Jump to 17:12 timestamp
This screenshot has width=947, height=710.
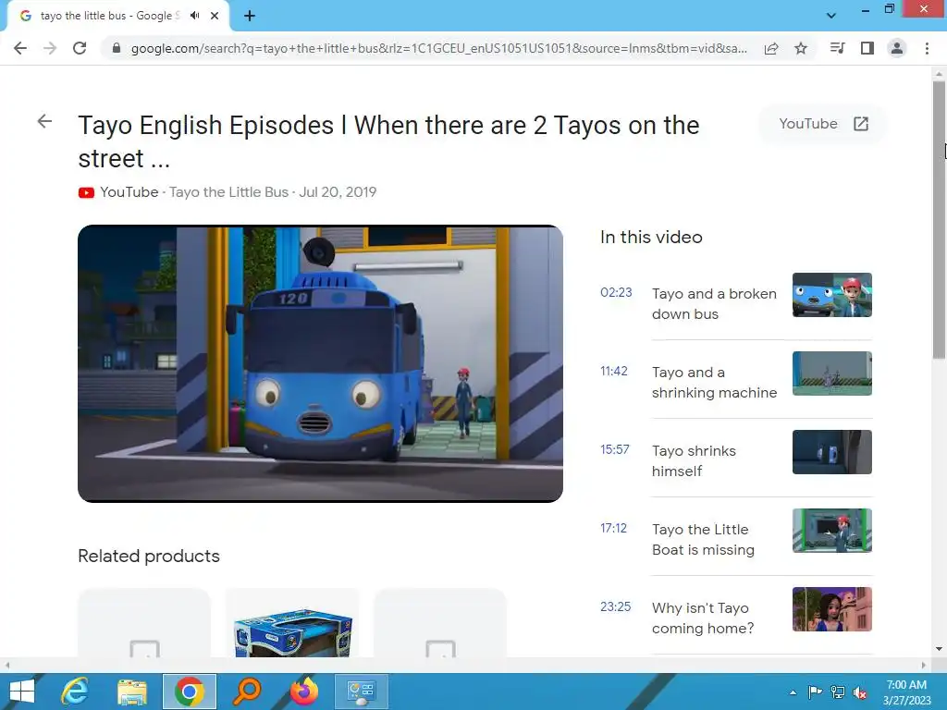614,528
